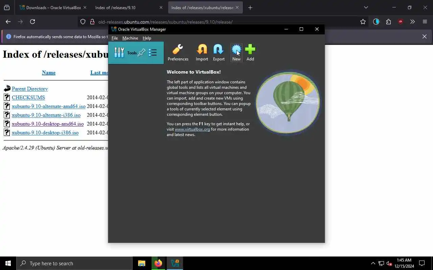The image size is (433, 270).
Task: Click the pin icon beside Tools
Action: click(x=141, y=53)
